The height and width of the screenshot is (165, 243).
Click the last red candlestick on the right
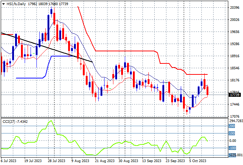pos(207,91)
